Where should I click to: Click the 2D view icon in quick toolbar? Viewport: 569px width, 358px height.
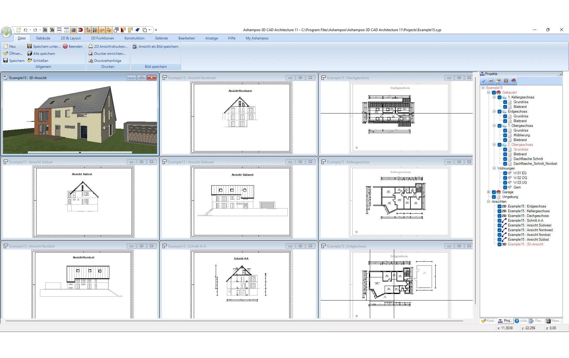45,30
